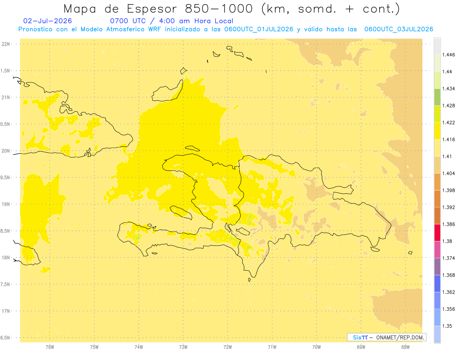The image size is (455, 352).
Task: Click the legend value "1.434"
Action: [x=449, y=88]
